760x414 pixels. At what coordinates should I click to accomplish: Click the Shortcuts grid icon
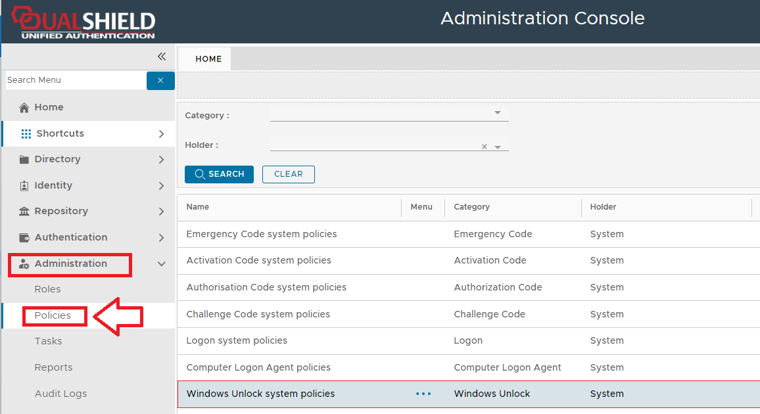[x=26, y=133]
